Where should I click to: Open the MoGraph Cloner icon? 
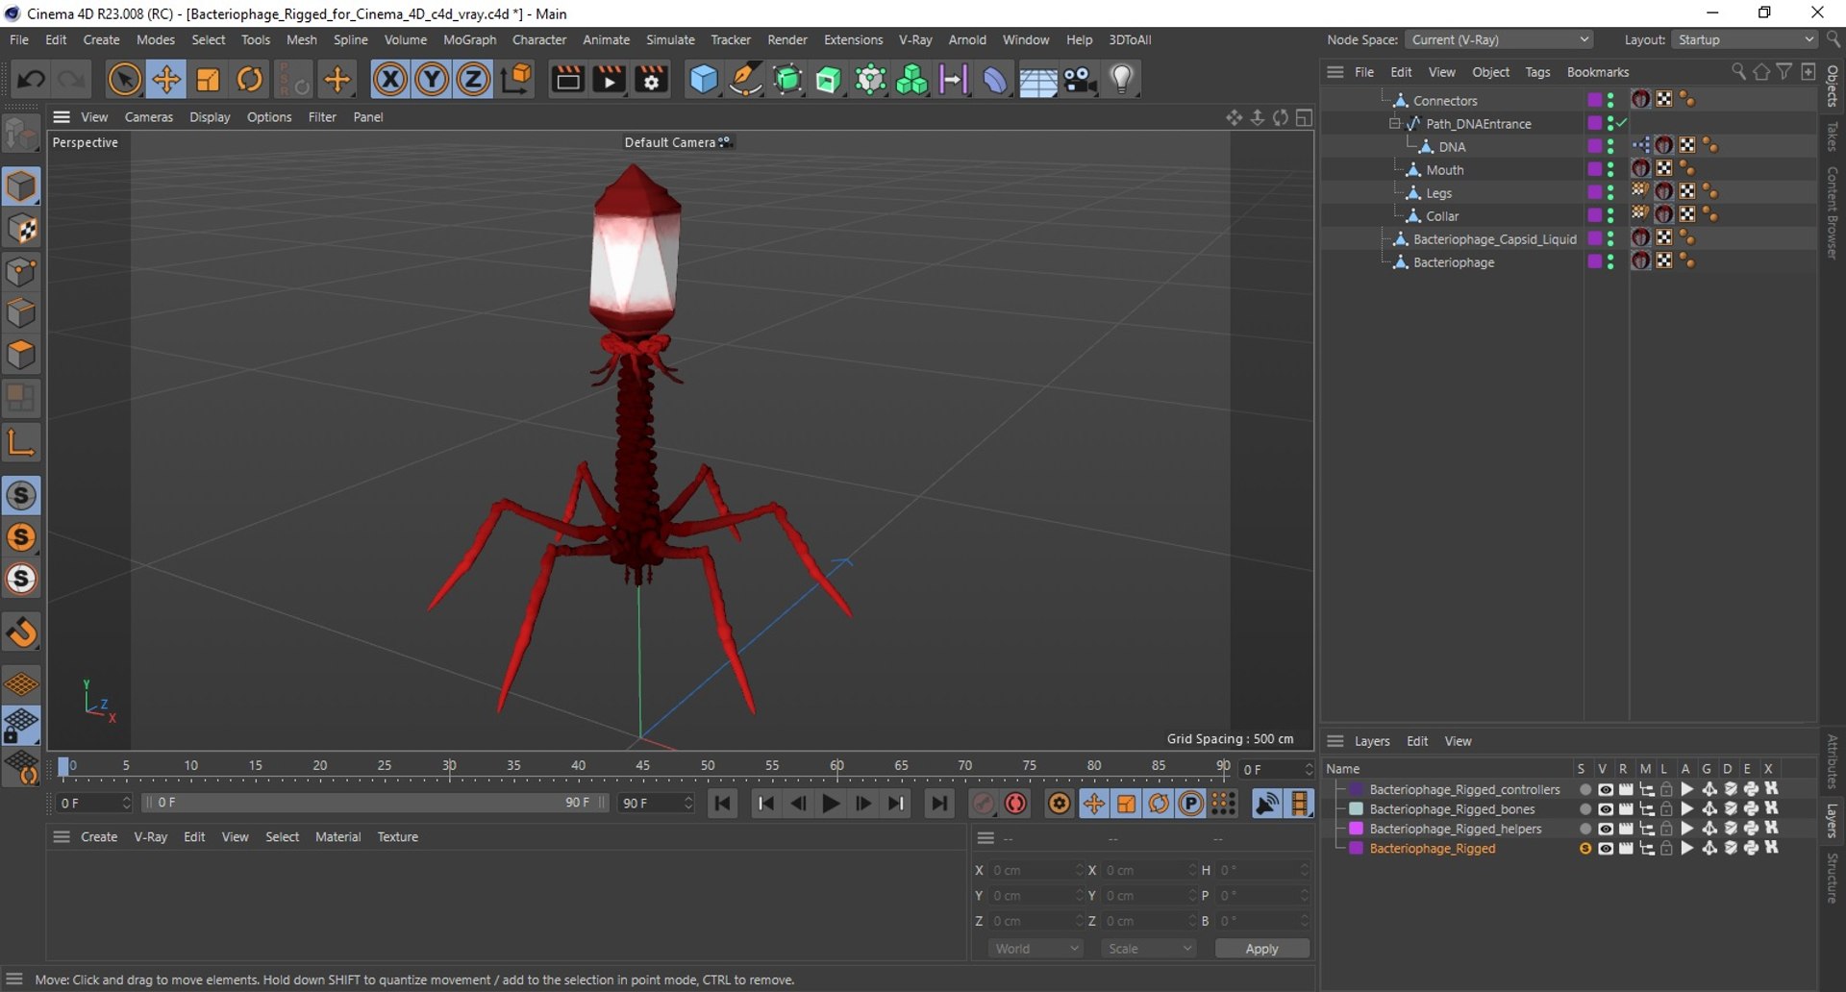pyautogui.click(x=911, y=80)
